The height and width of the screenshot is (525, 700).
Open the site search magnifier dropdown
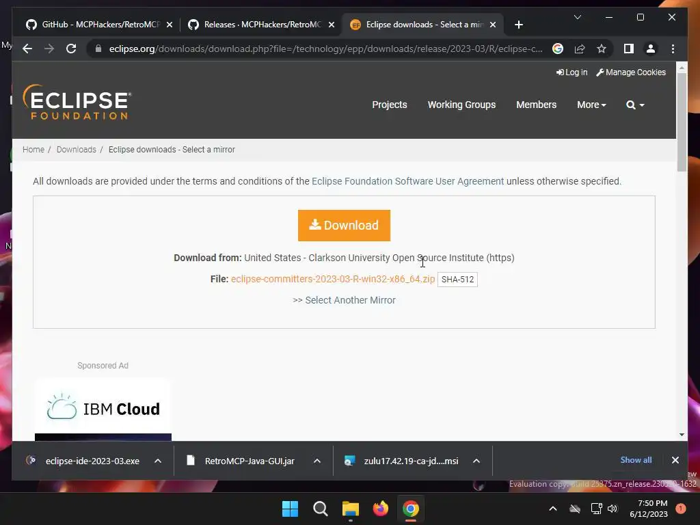coord(635,105)
